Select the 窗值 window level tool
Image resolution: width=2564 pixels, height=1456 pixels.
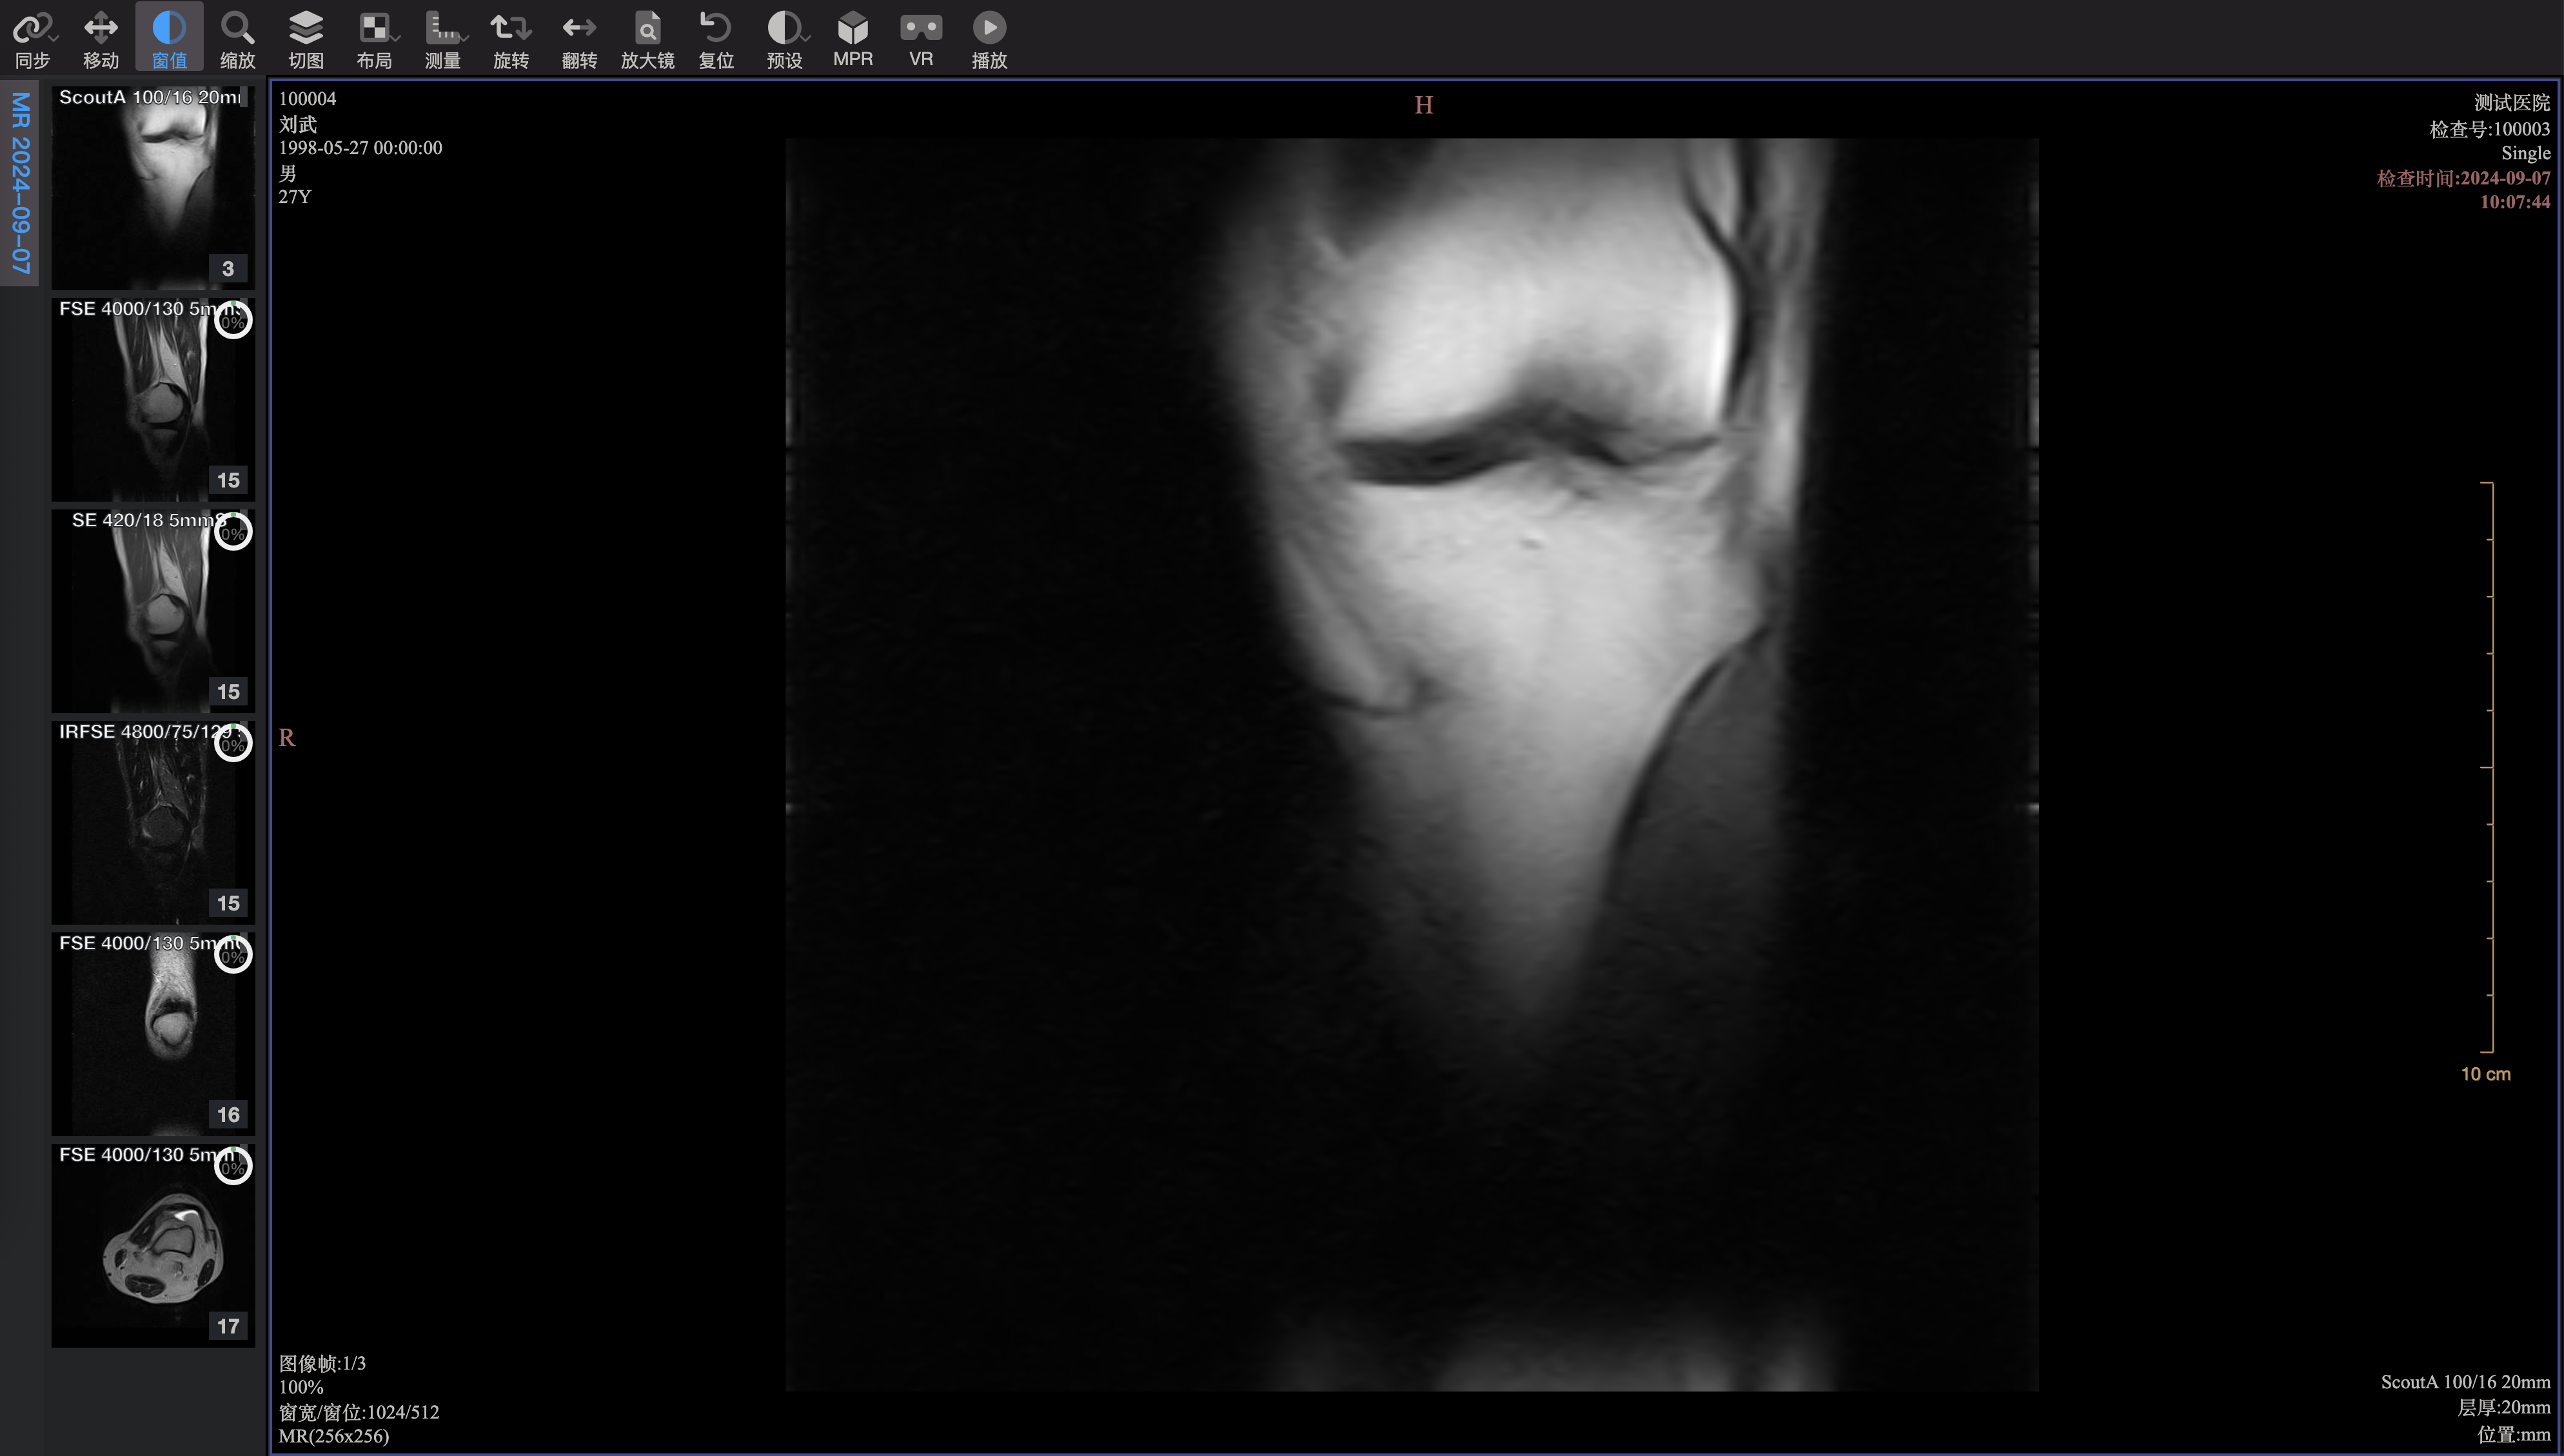click(169, 38)
